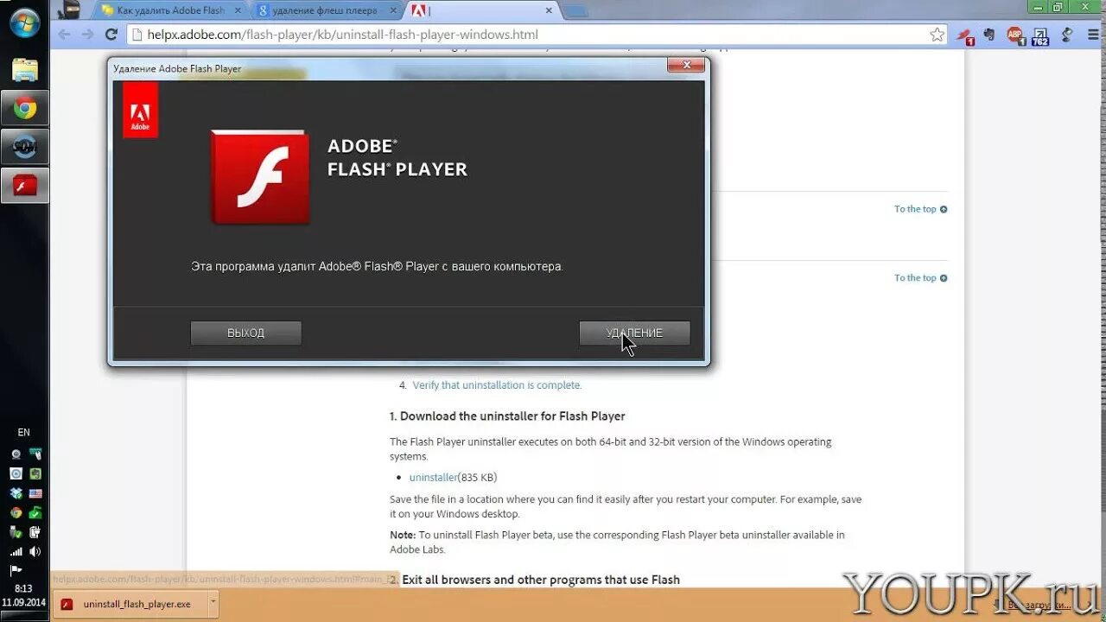1106x622 pixels.
Task: Click the large Flash Player logo icon
Action: pyautogui.click(x=260, y=176)
